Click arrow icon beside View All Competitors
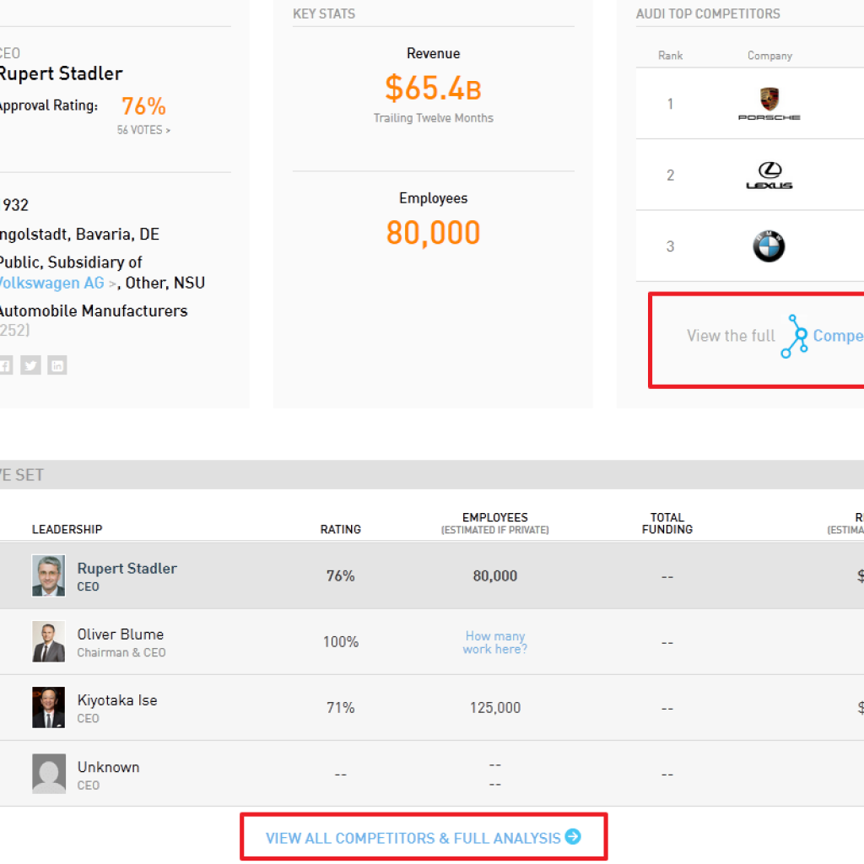864x864 pixels. (x=573, y=836)
